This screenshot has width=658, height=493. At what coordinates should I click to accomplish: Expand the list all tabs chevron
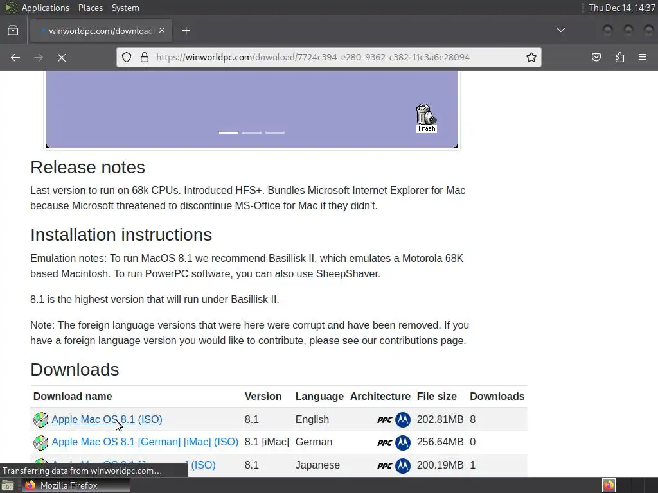560,30
